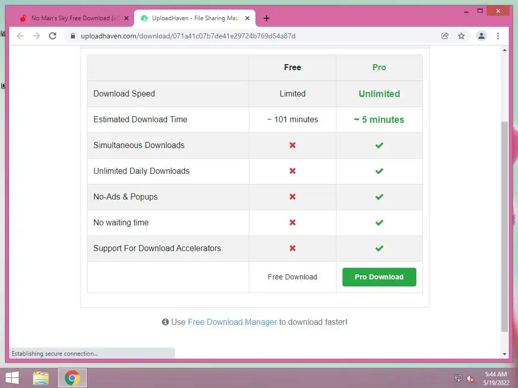The height and width of the screenshot is (388, 518).
Task: Click the red X for Download Accelerators
Action: coord(292,248)
